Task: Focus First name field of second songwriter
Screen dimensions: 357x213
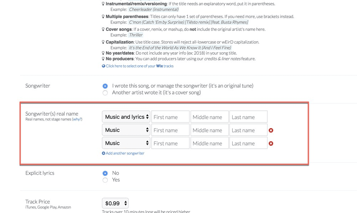Action: pos(170,130)
